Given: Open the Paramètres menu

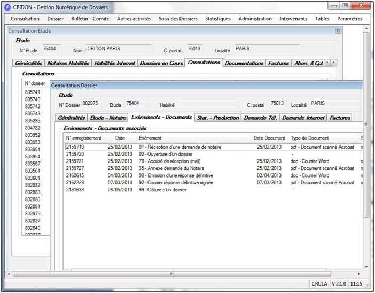Looking at the screenshot, I should tap(349, 19).
